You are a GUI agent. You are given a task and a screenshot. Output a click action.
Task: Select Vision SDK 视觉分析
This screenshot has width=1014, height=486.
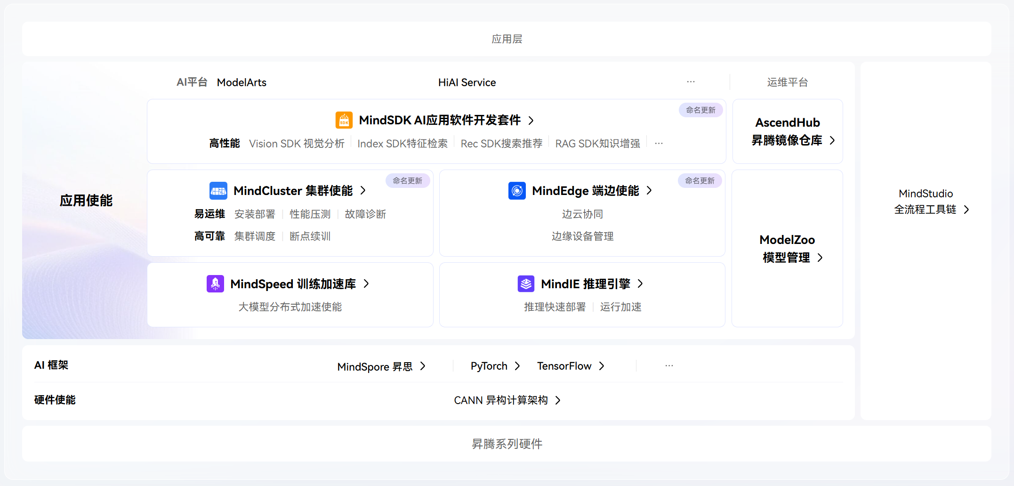[297, 144]
